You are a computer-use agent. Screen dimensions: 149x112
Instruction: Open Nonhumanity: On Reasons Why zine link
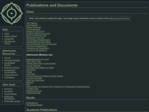[x=58, y=87]
